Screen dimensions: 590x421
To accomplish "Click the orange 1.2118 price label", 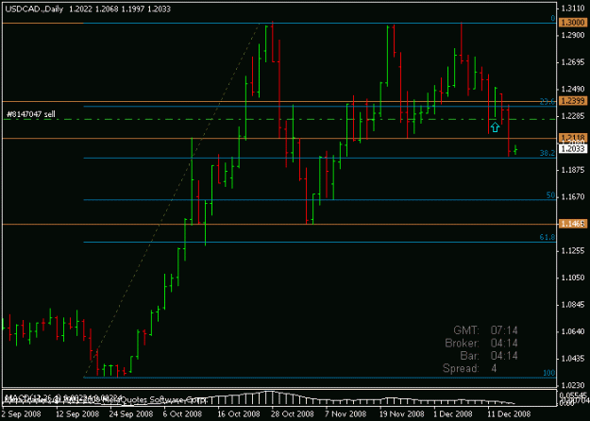I will pos(573,138).
